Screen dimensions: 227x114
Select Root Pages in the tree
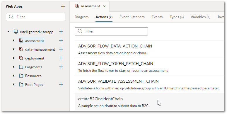pos(34,85)
